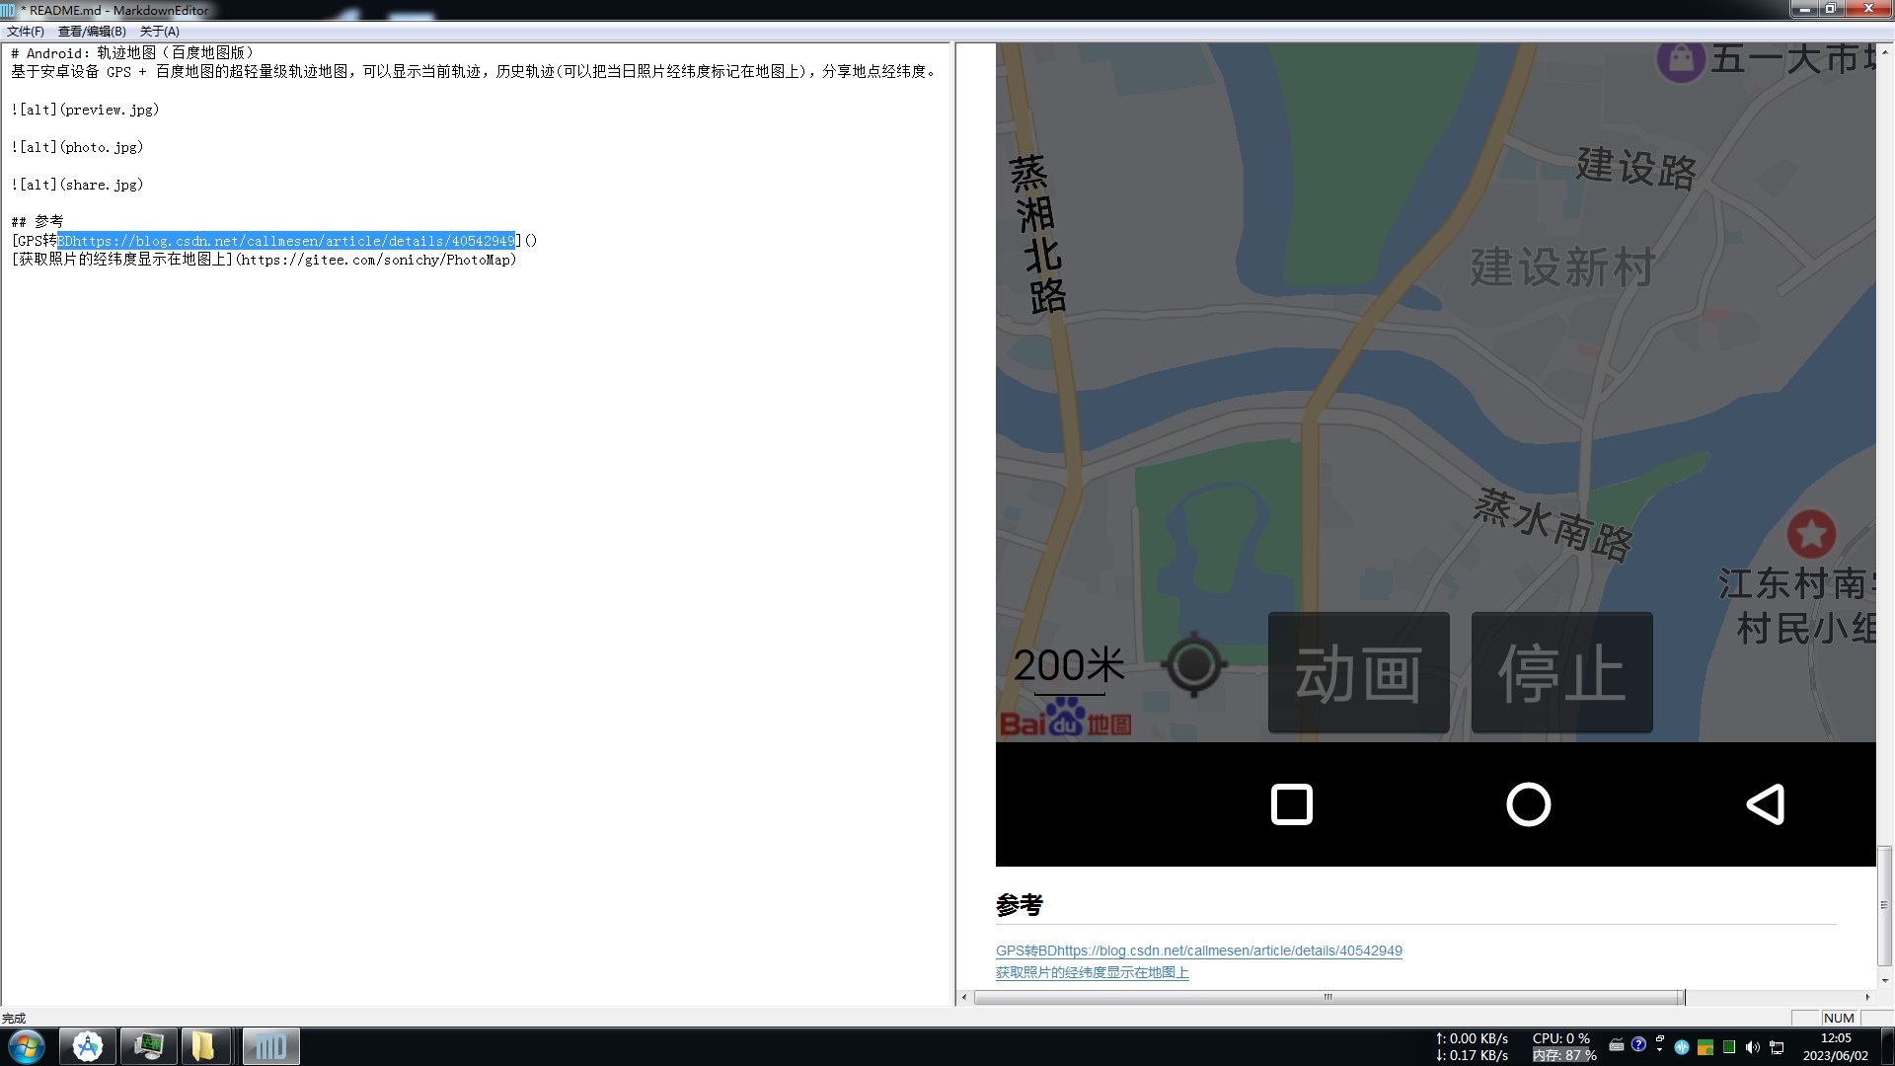Expand the hidden tray icons arrow
This screenshot has height=1066, width=1895.
(x=1659, y=1049)
